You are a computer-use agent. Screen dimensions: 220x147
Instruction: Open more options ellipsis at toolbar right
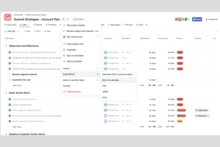click(x=217, y=31)
